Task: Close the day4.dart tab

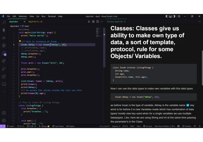Action: 24,22
